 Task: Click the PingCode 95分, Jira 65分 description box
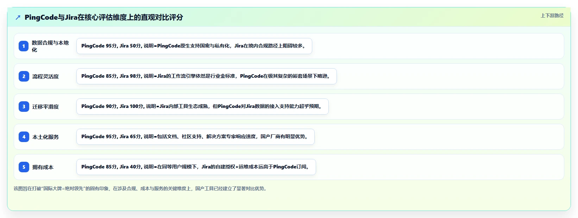[195, 137]
